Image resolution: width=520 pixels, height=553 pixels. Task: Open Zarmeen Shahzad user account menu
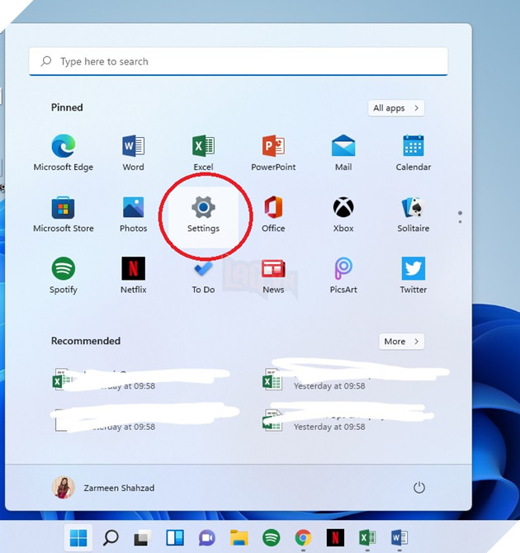[x=103, y=488]
